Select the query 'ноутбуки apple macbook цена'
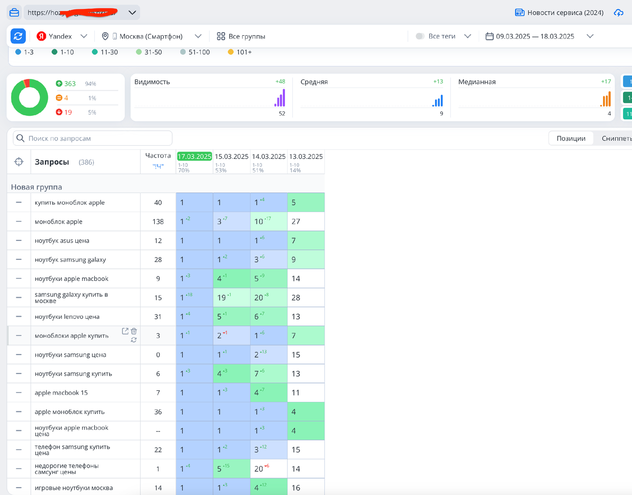 (x=72, y=431)
